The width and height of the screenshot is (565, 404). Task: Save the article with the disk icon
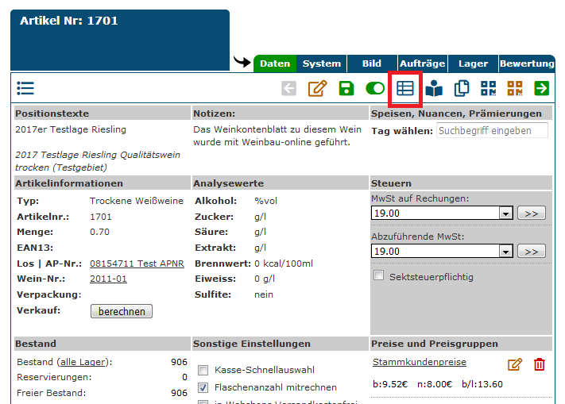pyautogui.click(x=346, y=88)
